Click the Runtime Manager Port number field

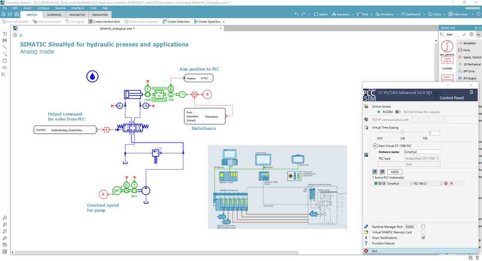point(410,227)
